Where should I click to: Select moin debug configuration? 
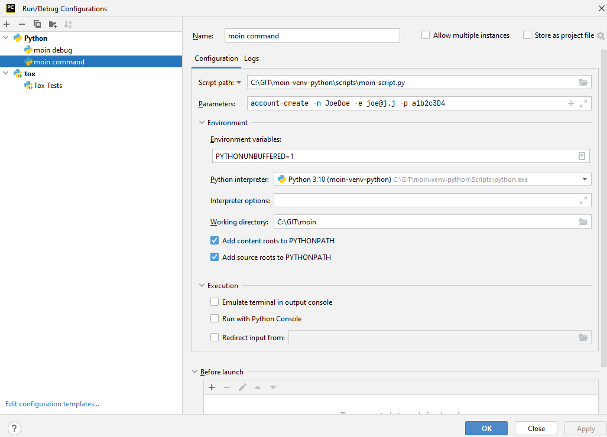click(x=53, y=50)
